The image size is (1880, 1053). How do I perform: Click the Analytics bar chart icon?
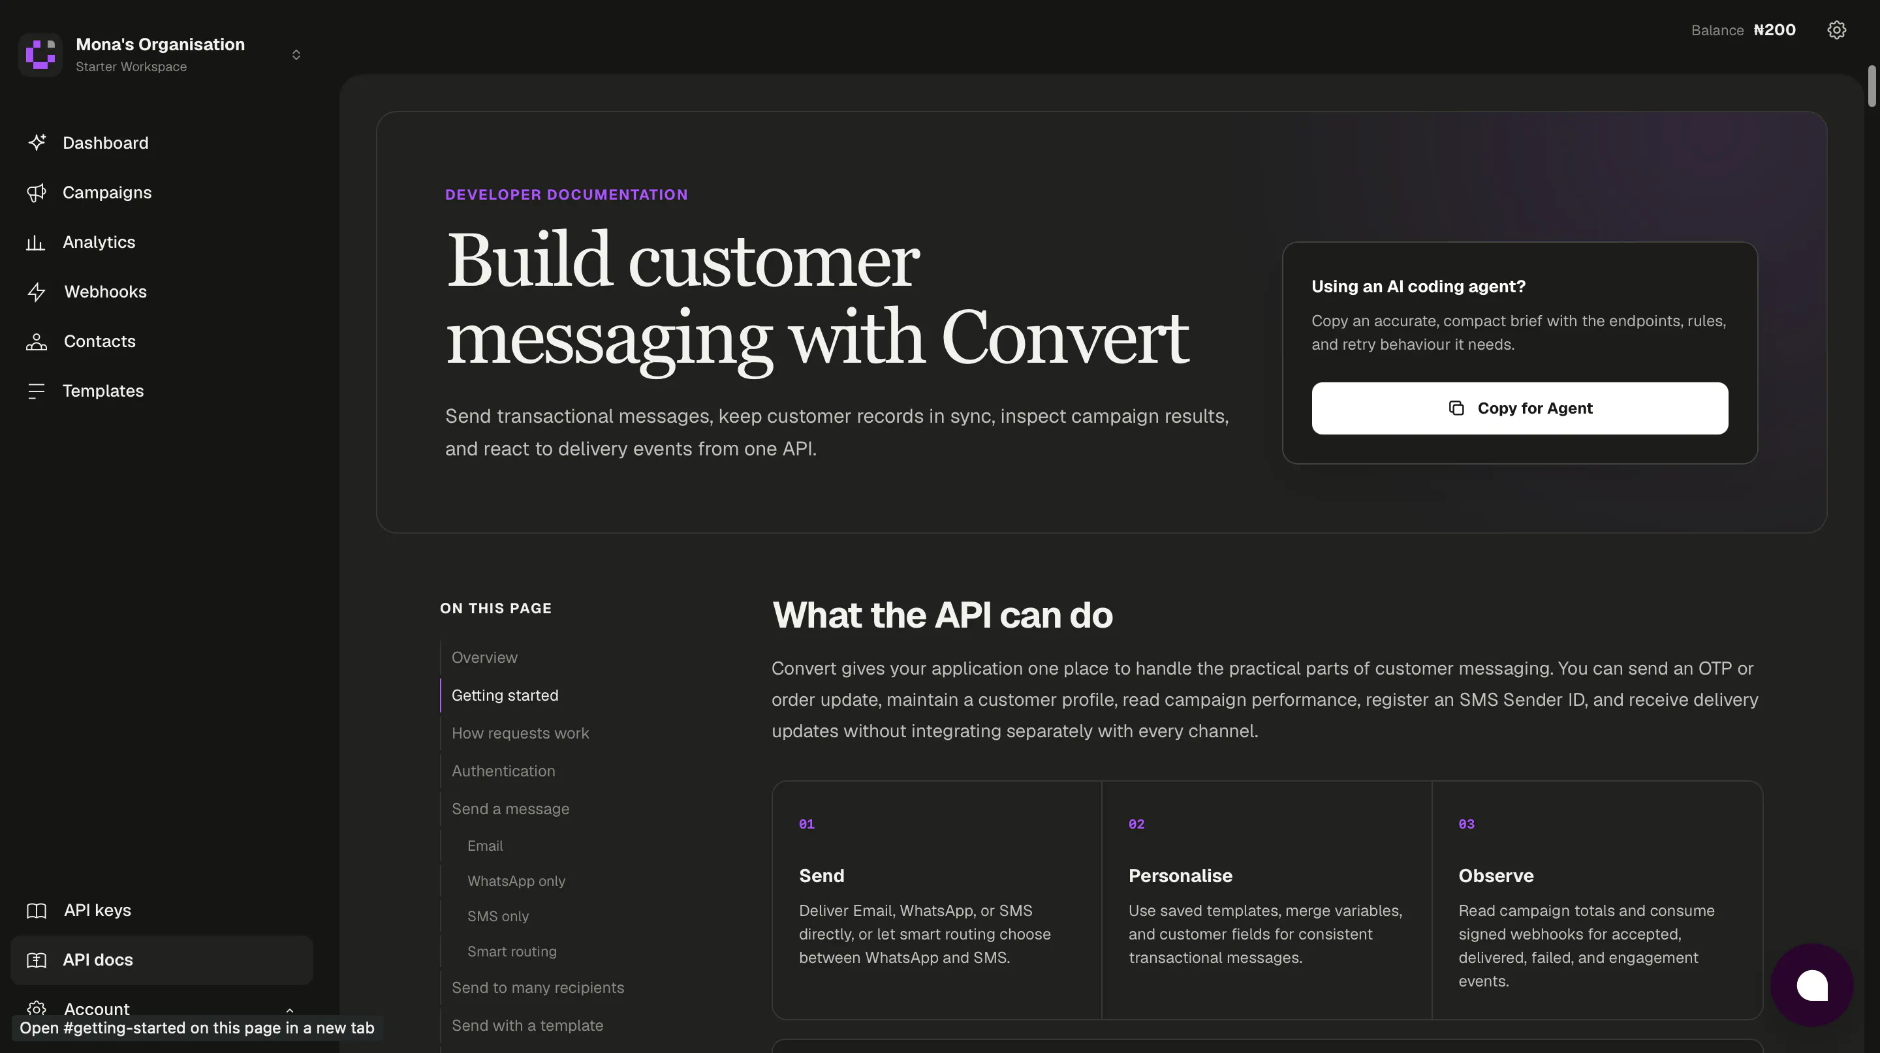click(x=36, y=242)
